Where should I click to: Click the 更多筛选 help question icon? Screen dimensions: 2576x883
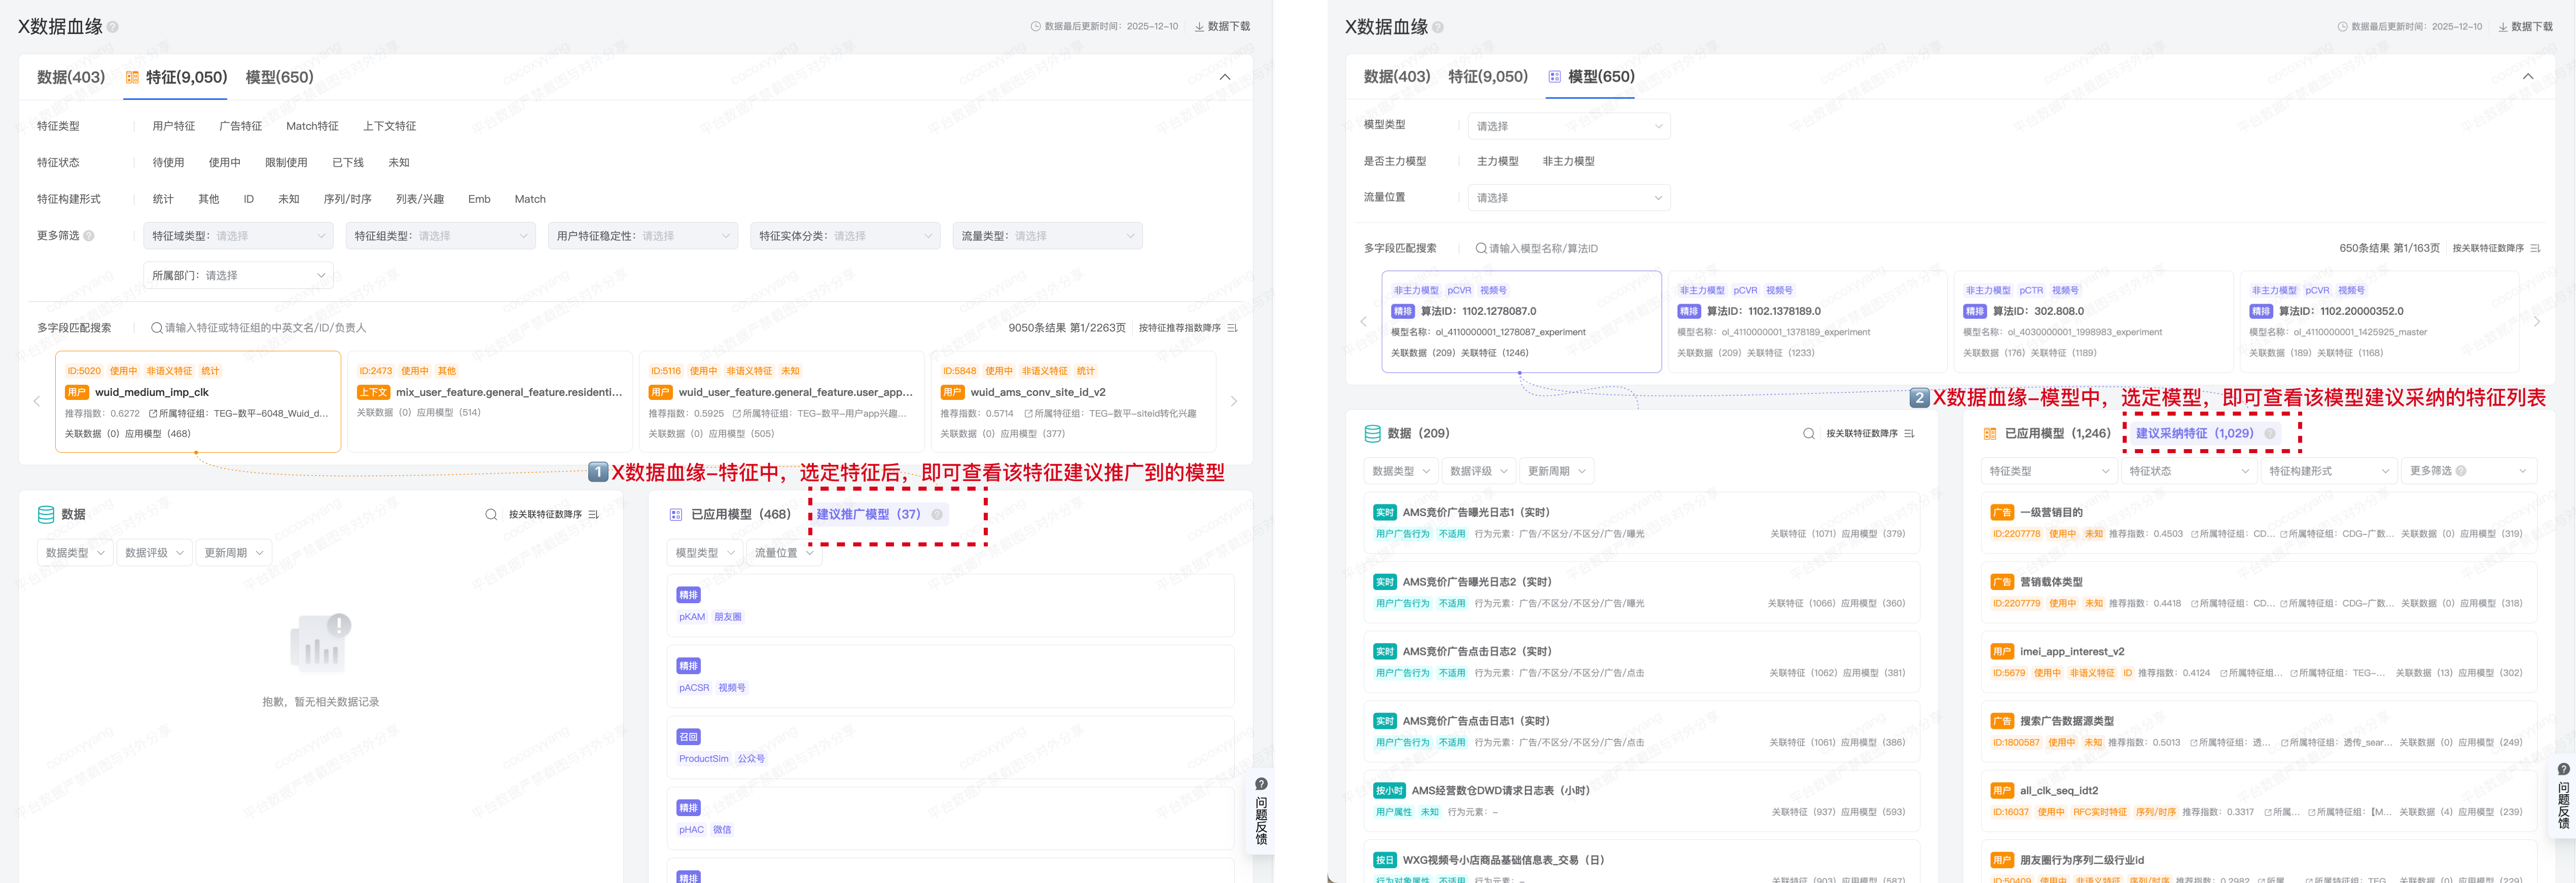[89, 236]
